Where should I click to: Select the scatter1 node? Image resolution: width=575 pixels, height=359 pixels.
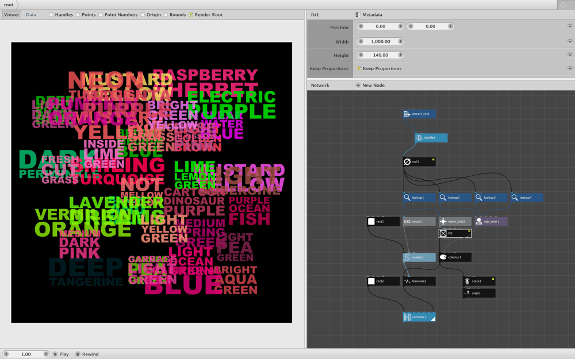(419, 257)
